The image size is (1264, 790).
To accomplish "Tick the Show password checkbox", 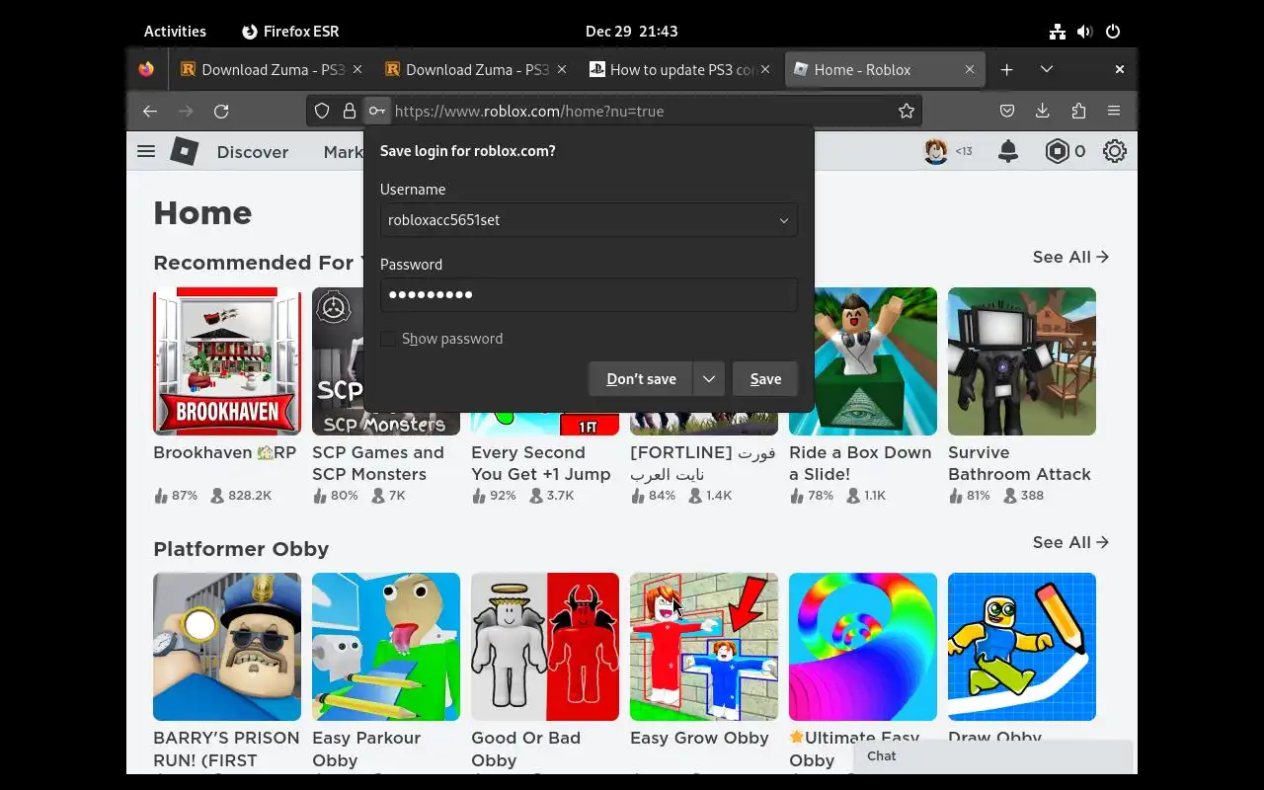I will 388,339.
